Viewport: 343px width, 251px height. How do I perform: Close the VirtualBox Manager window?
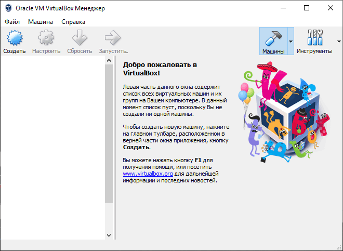[x=331, y=8]
